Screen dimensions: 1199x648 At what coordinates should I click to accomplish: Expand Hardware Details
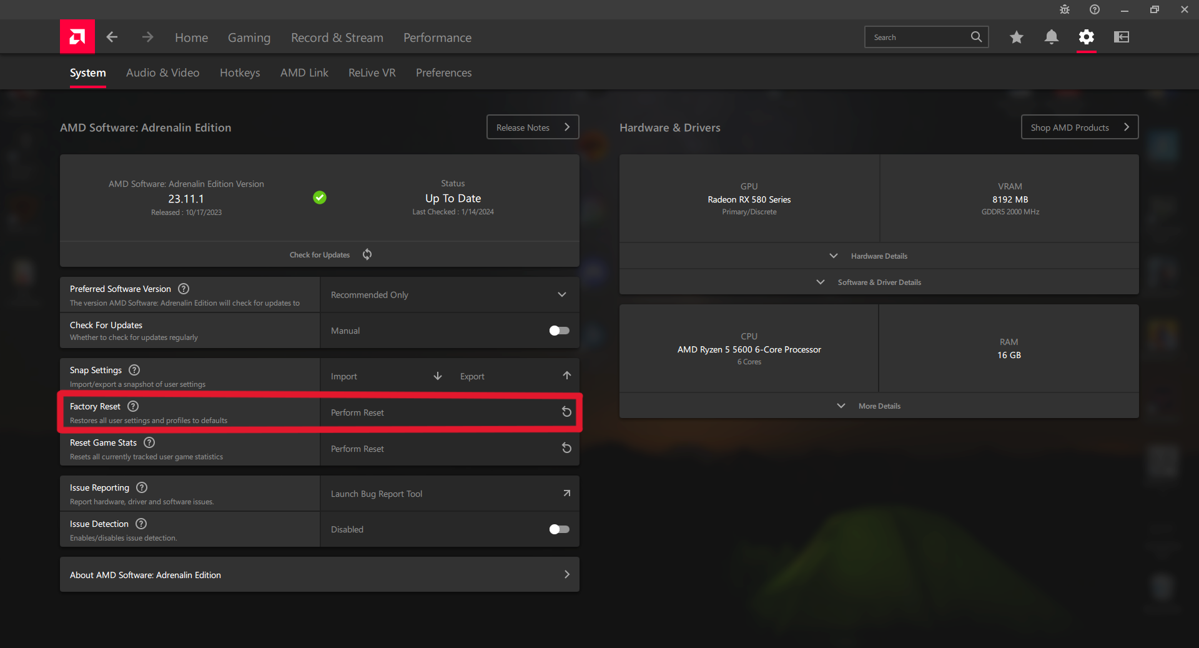[879, 256]
